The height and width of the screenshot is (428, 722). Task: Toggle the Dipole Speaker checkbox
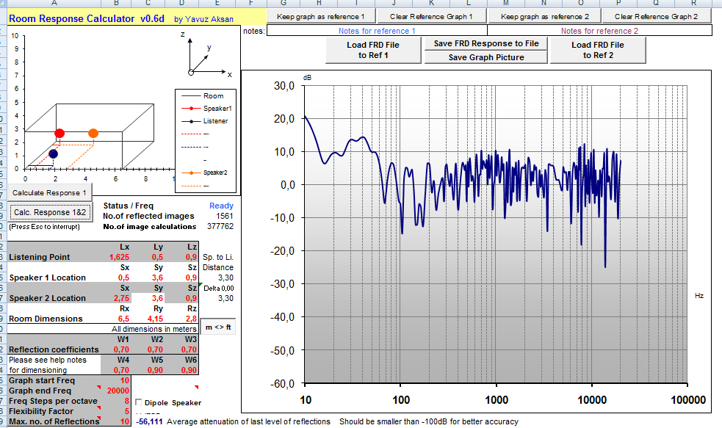[140, 402]
